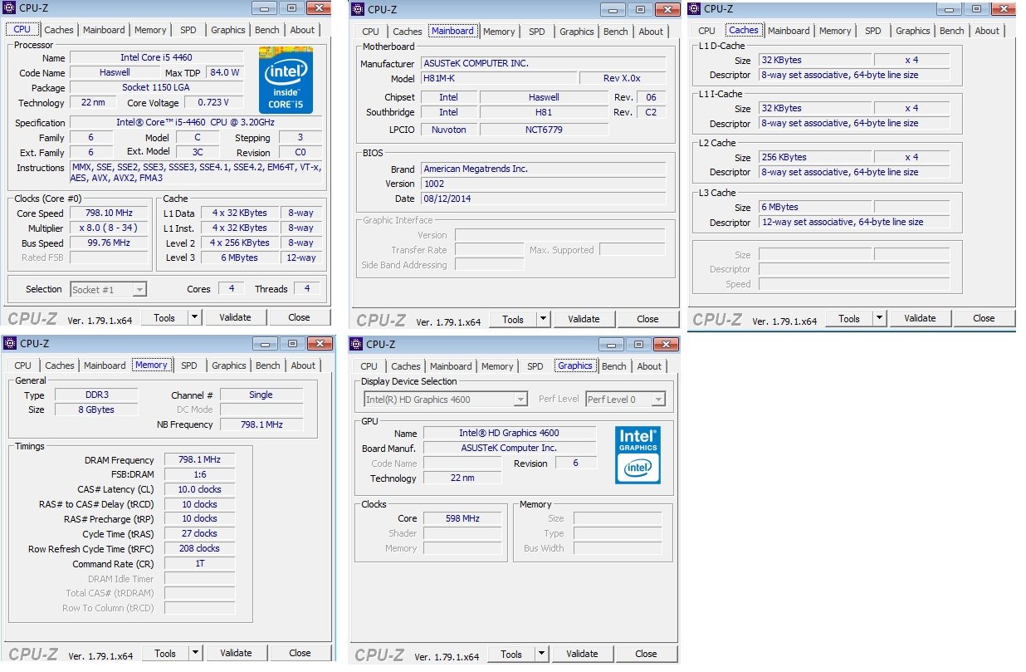Viewport: 1026px width, 672px height.
Task: Click the processor name value "Intel Core i5 4460"
Action: coord(157,57)
